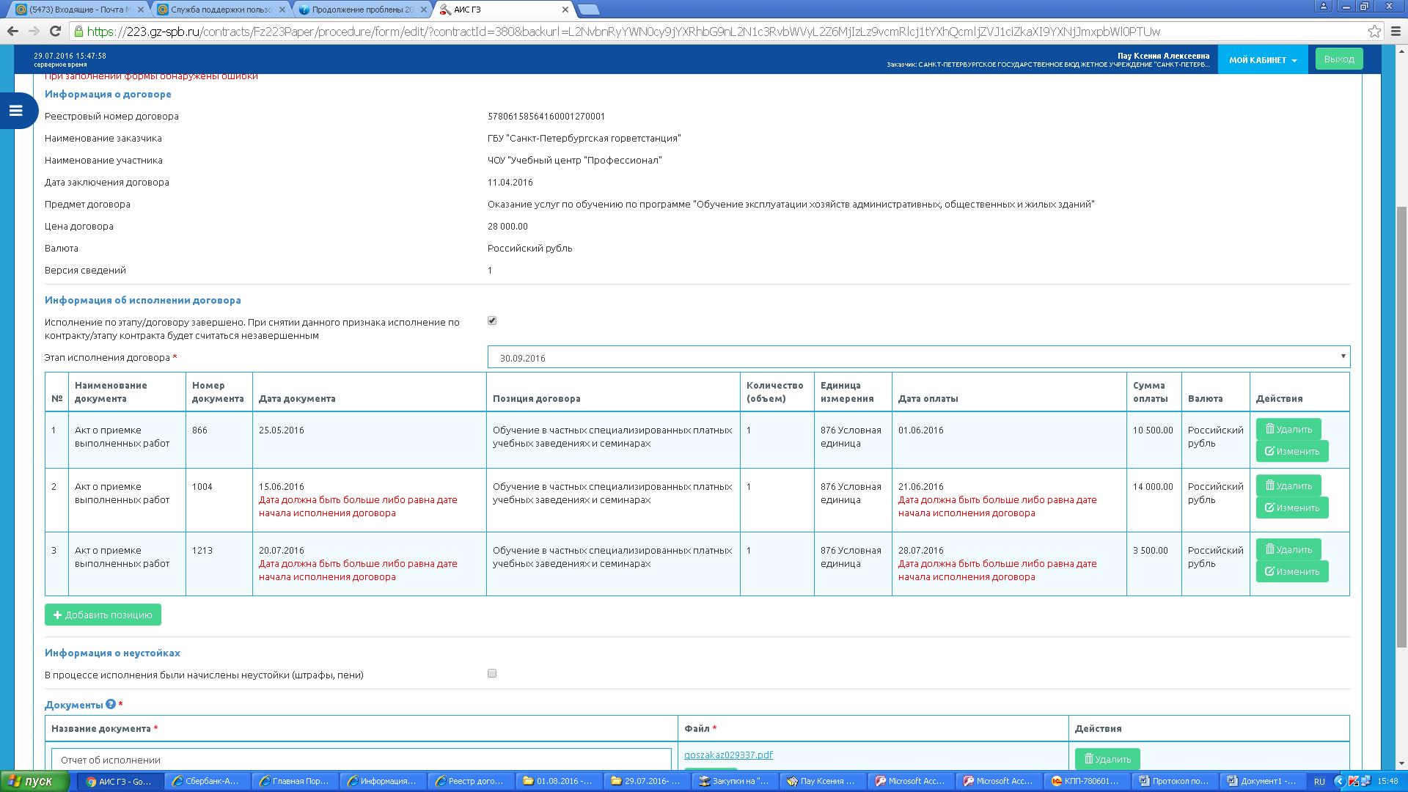Image resolution: width=1408 pixels, height=792 pixels.
Task: Open Chrome menu icon in toolbar
Action: pyautogui.click(x=1395, y=32)
